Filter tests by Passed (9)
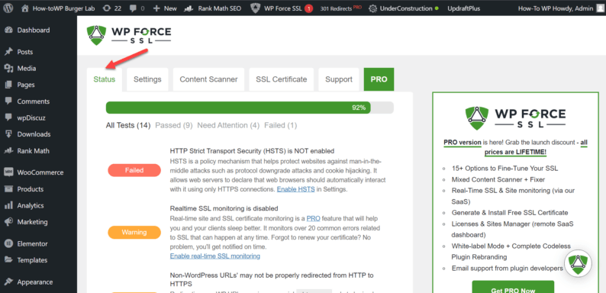Viewport: 606px width, 293px height. (174, 125)
